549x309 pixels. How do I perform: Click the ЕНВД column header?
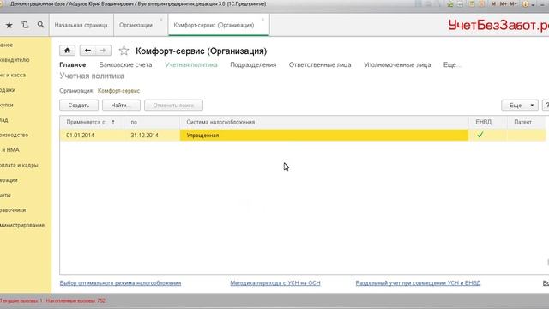coord(488,122)
